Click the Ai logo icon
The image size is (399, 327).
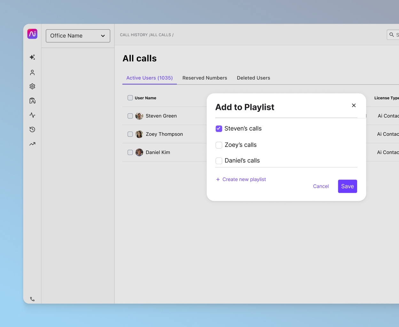(x=32, y=34)
